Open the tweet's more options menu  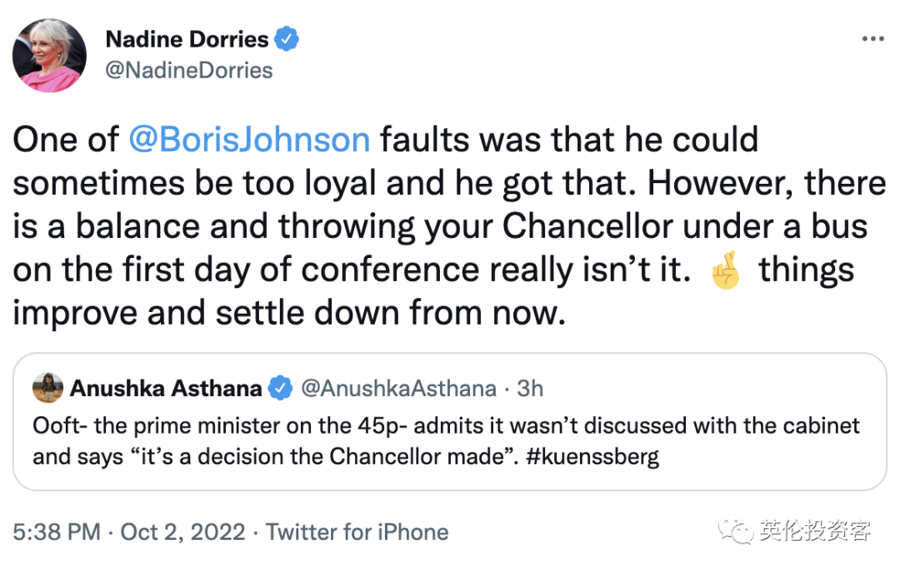click(872, 39)
